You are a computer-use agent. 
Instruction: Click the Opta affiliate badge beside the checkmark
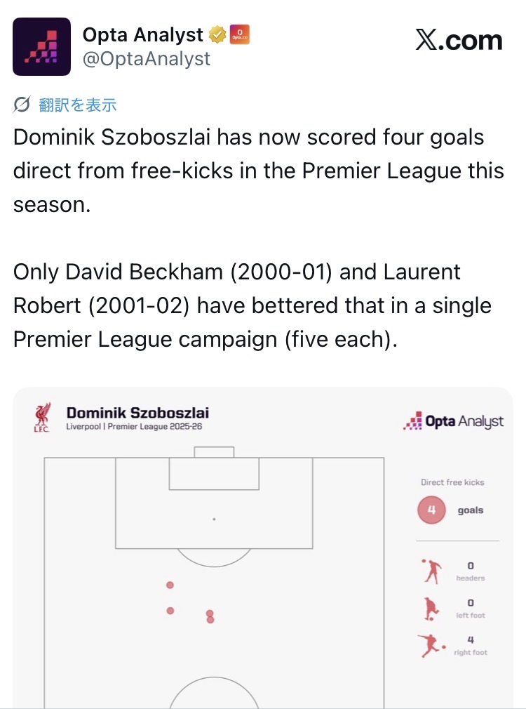240,34
